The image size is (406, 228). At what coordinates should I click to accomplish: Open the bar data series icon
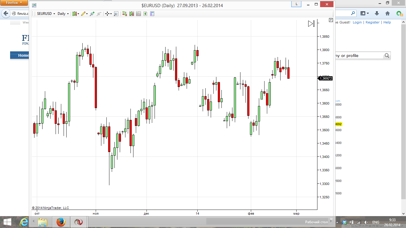tap(132, 14)
